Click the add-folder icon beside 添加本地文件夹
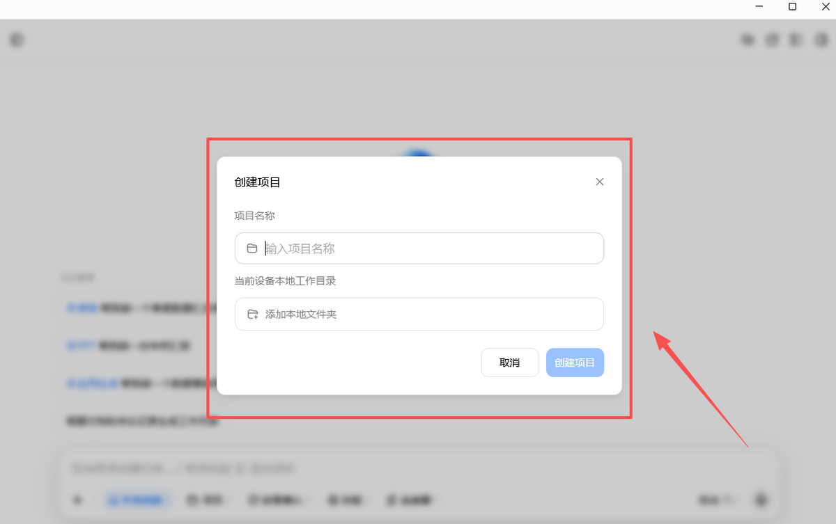Viewport: 836px width, 524px height. pos(253,315)
